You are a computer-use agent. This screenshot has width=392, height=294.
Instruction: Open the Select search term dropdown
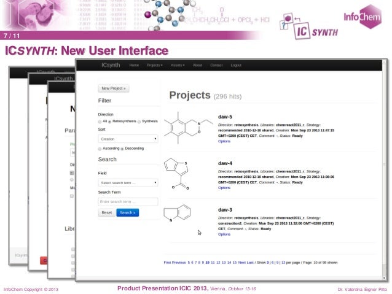tap(128, 183)
